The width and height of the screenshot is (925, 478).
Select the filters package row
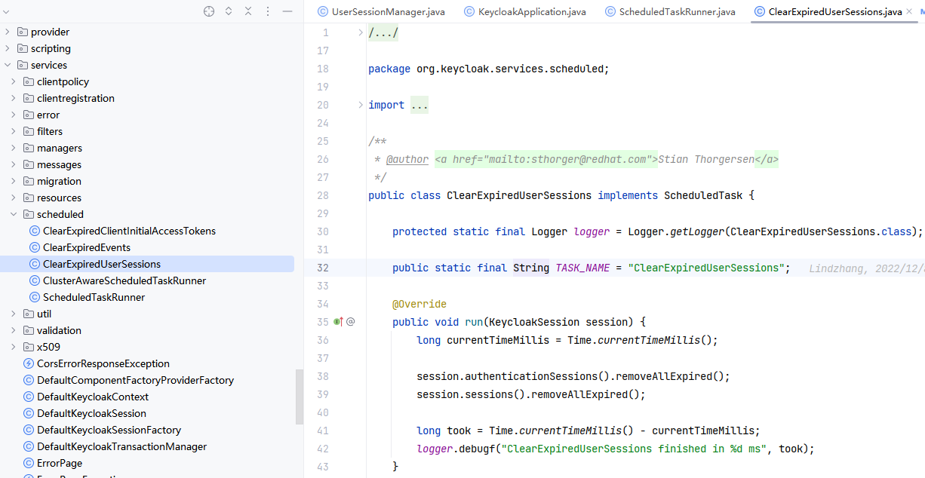[x=147, y=131]
